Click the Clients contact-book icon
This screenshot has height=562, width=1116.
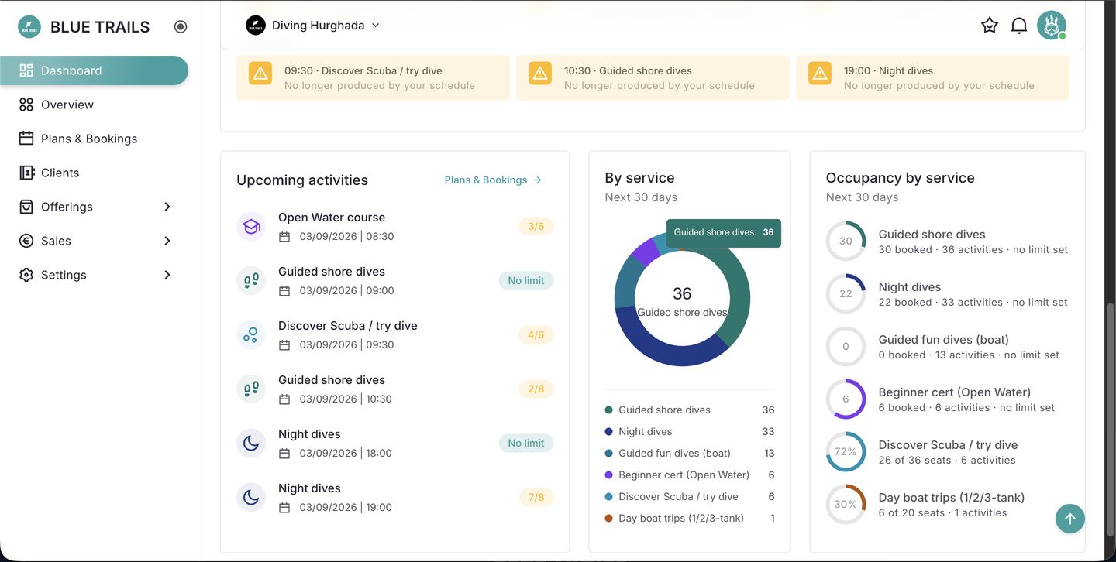coord(26,173)
